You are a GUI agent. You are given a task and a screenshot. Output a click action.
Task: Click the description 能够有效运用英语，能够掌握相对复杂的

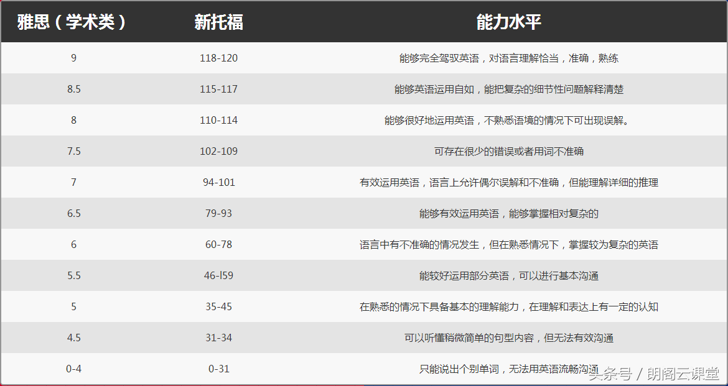[x=509, y=213]
